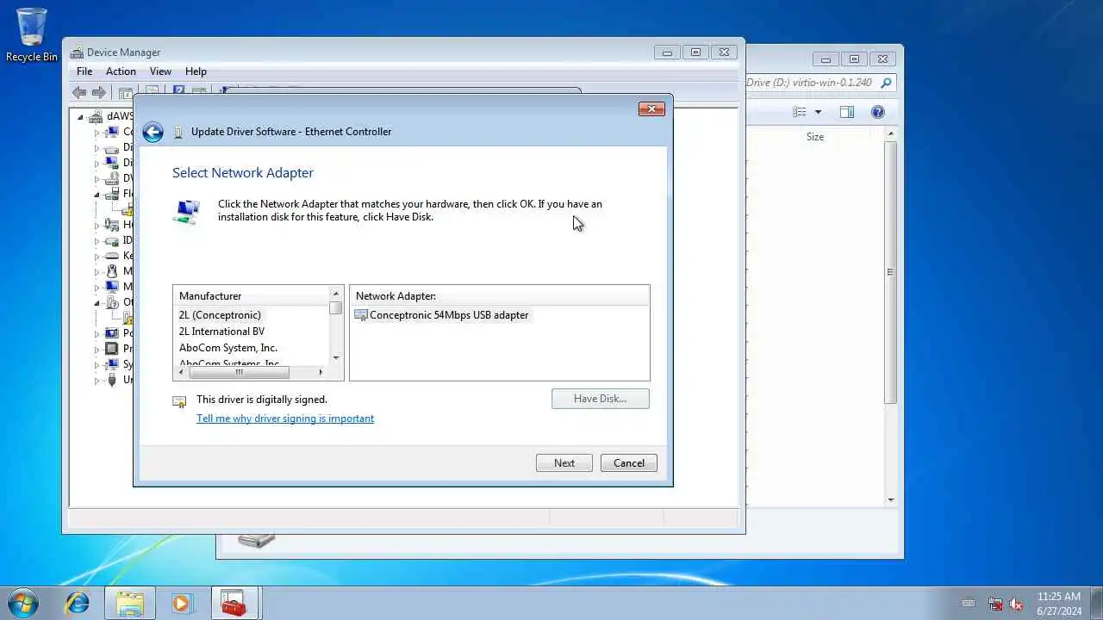Viewport: 1103px width, 620px height.
Task: Collapse the root computer node in device tree
Action: click(x=81, y=117)
